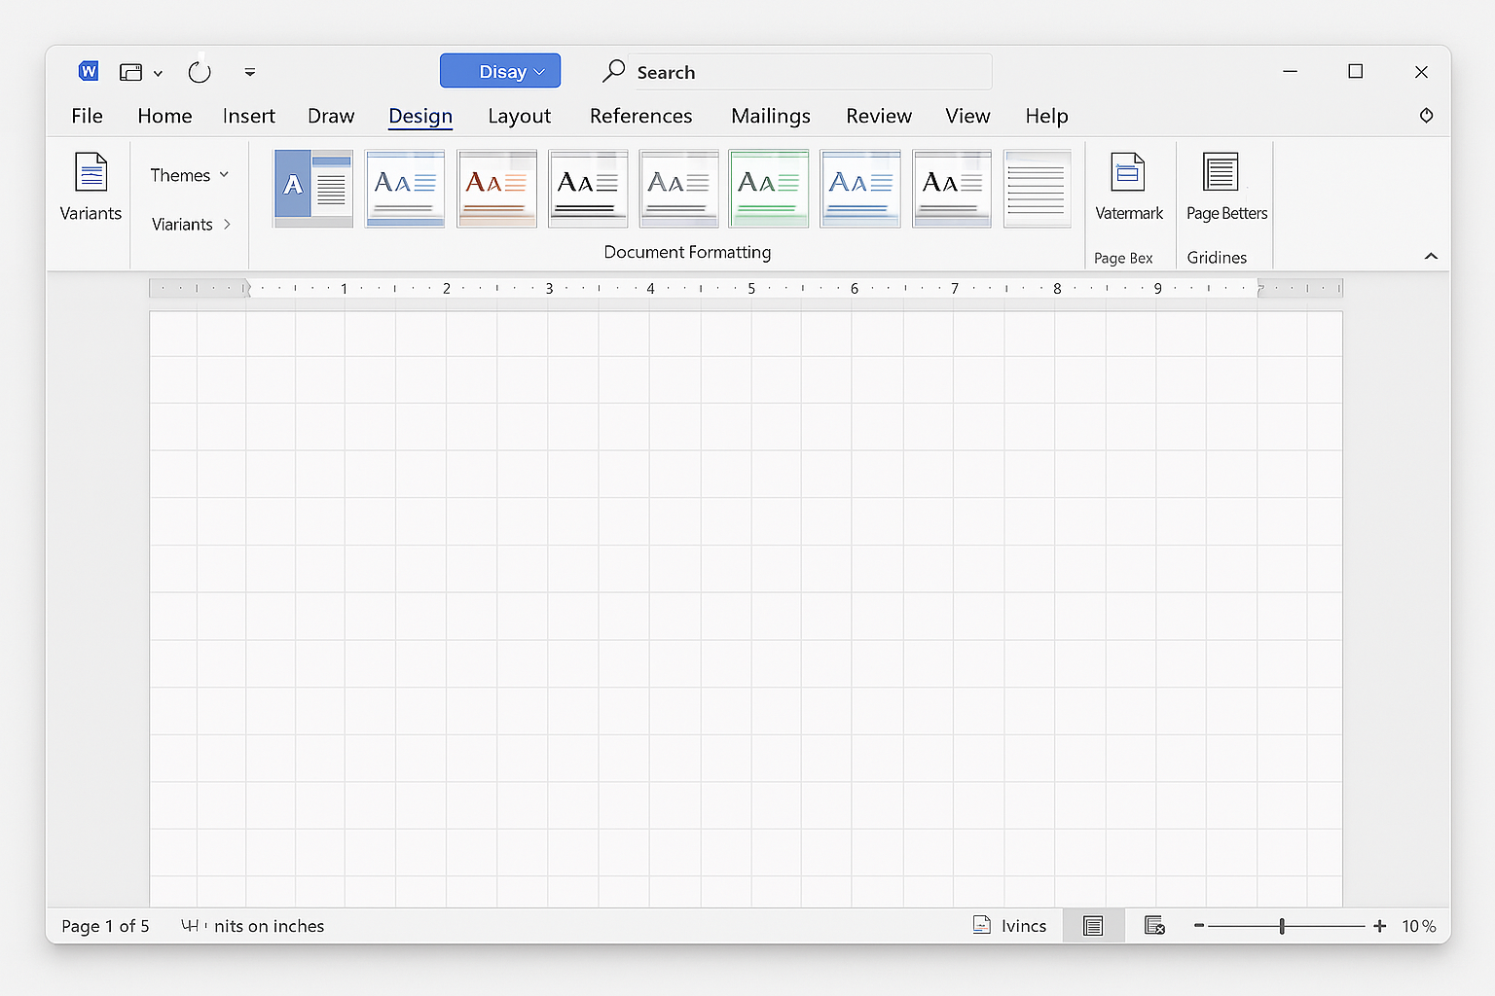Click the Word logo icon in title bar
The height and width of the screenshot is (996, 1495).
pos(89,71)
